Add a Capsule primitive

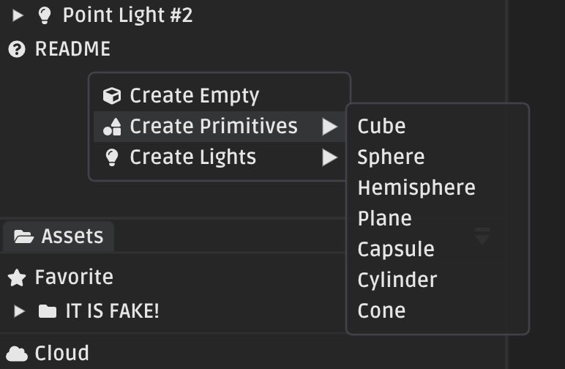(x=438, y=250)
